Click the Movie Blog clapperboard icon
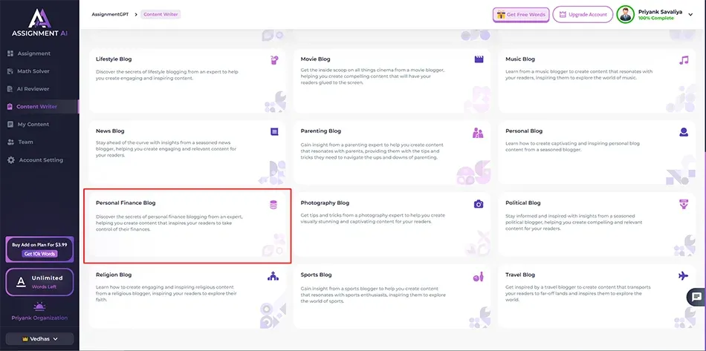Screen dimensions: 706x351 click(479, 60)
